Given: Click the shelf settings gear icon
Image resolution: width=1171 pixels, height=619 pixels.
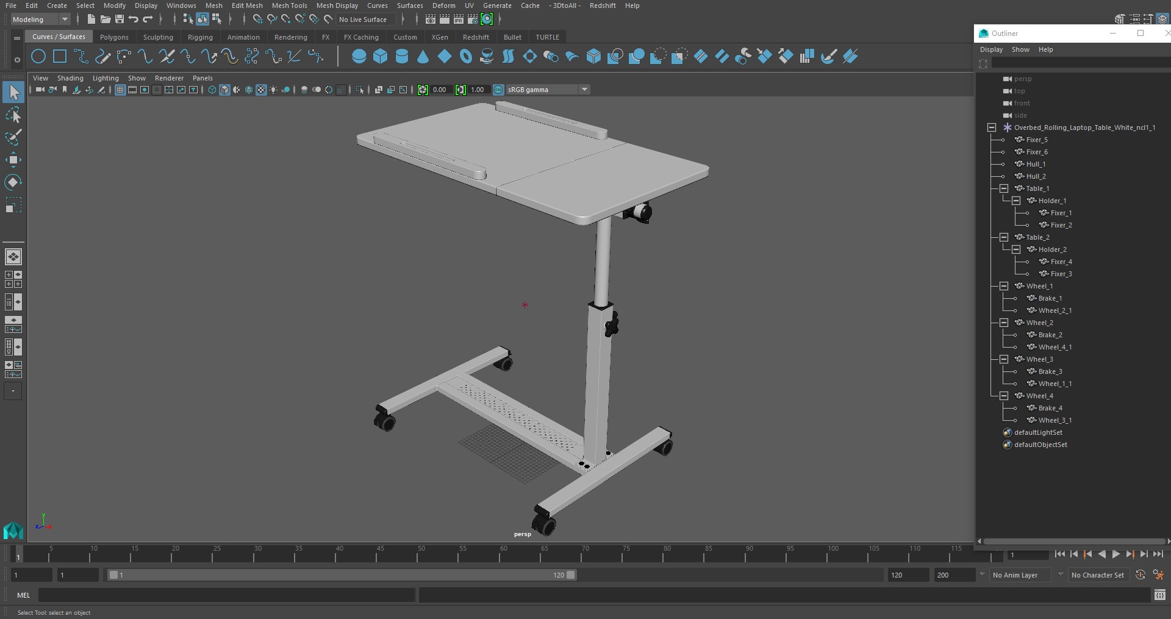Looking at the screenshot, I should 17,60.
